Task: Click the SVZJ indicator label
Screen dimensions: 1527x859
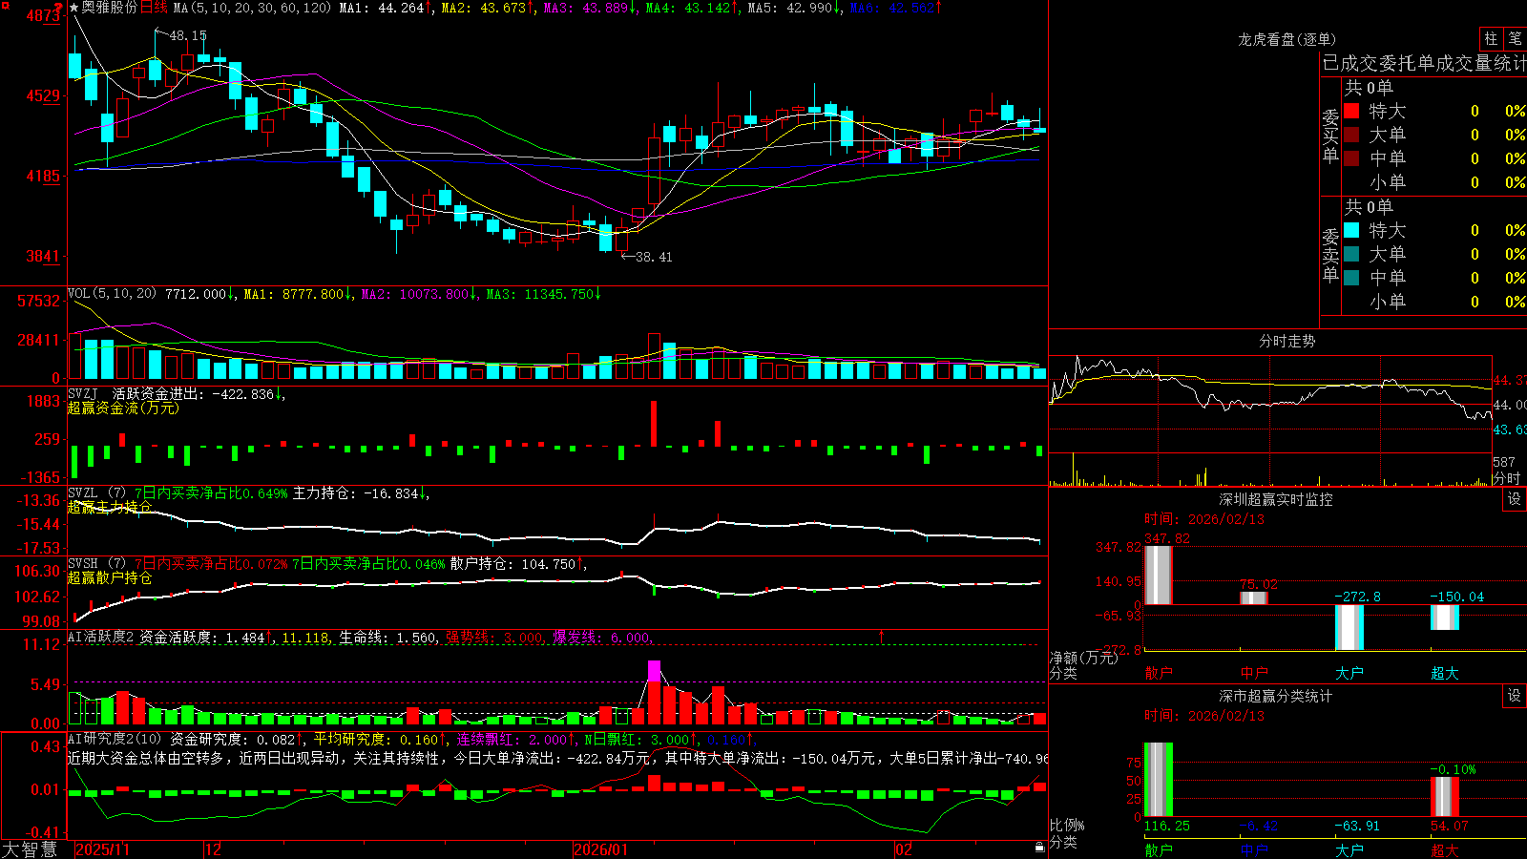Action: click(83, 393)
